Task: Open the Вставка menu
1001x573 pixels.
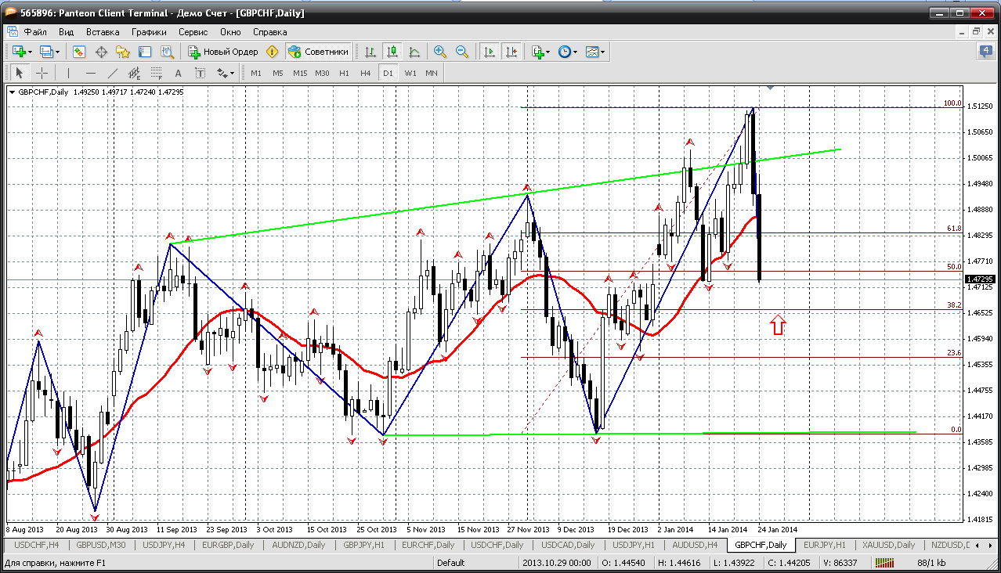Action: point(103,32)
